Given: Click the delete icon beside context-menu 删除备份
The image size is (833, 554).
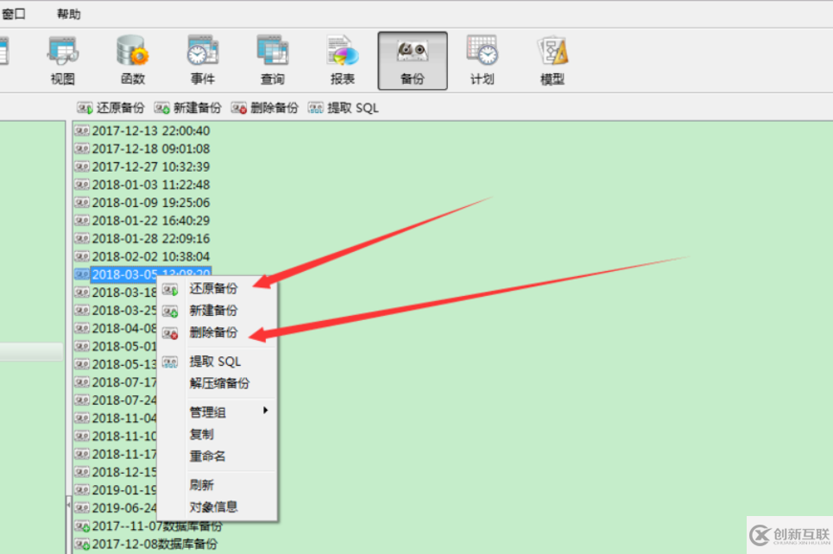Looking at the screenshot, I should [170, 334].
